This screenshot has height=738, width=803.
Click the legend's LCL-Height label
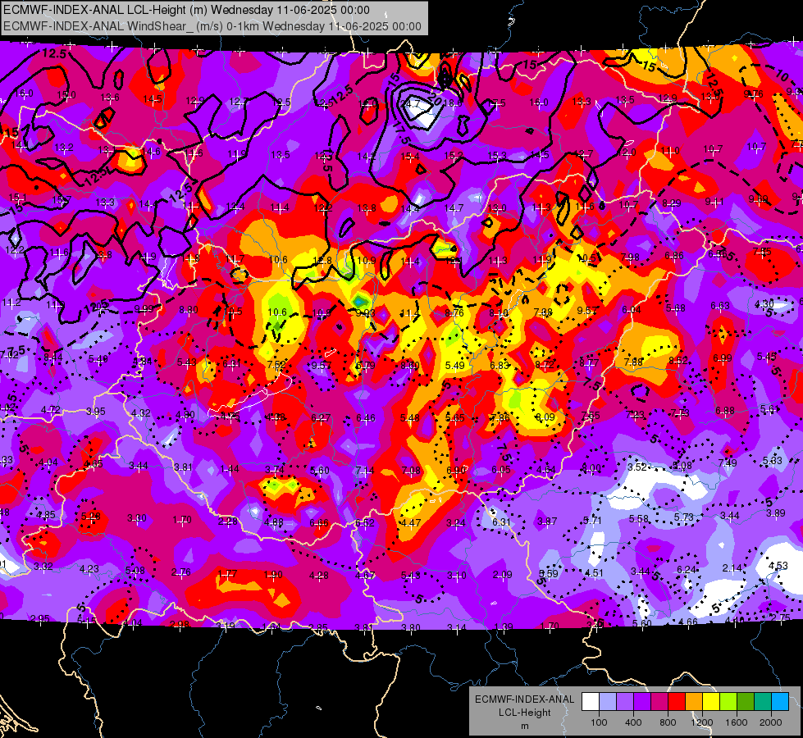pyautogui.click(x=524, y=713)
